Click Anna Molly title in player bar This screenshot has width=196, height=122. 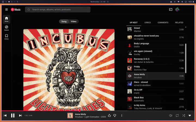pos(81,114)
